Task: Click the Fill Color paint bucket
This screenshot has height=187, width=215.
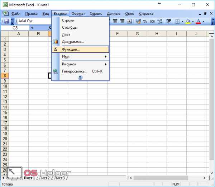Action: point(188,21)
